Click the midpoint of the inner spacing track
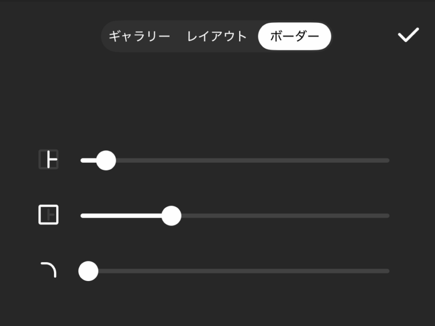435x326 pixels. coord(235,160)
